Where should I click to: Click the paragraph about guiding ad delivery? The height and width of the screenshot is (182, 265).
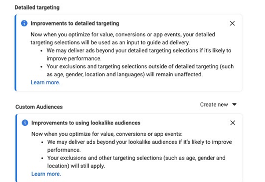[x=123, y=39]
